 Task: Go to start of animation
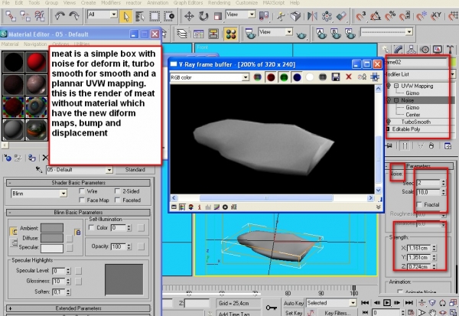365,302
